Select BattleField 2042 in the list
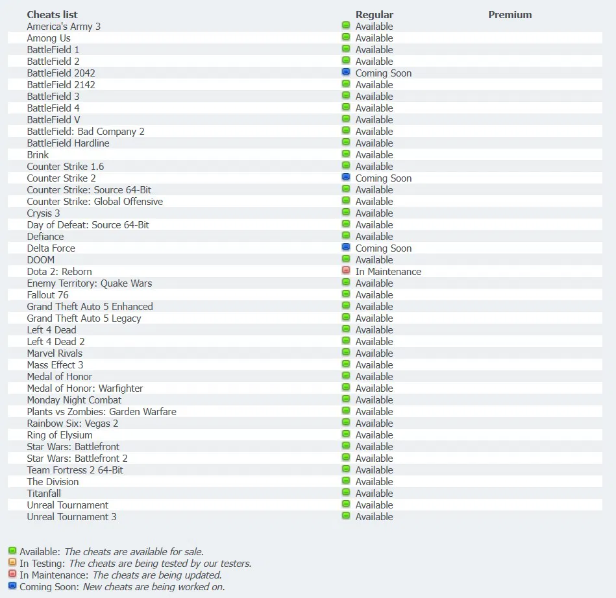616x598 pixels. click(x=61, y=73)
